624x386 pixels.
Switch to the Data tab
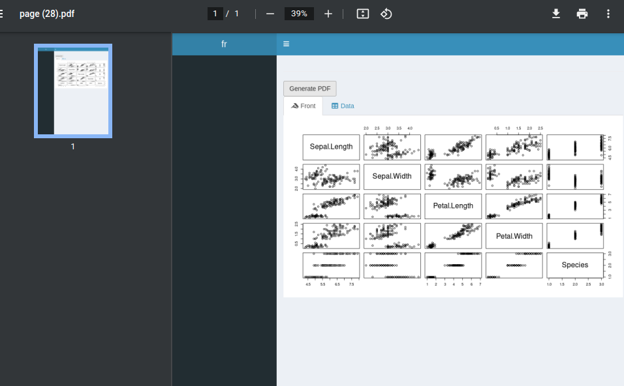[x=343, y=106]
